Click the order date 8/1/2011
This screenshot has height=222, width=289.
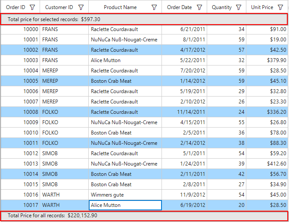(x=184, y=40)
